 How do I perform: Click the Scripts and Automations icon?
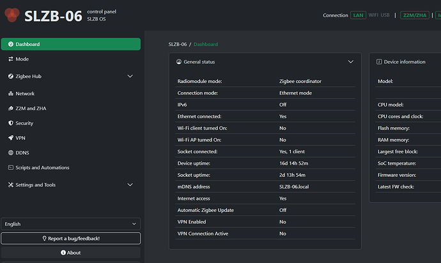point(10,167)
